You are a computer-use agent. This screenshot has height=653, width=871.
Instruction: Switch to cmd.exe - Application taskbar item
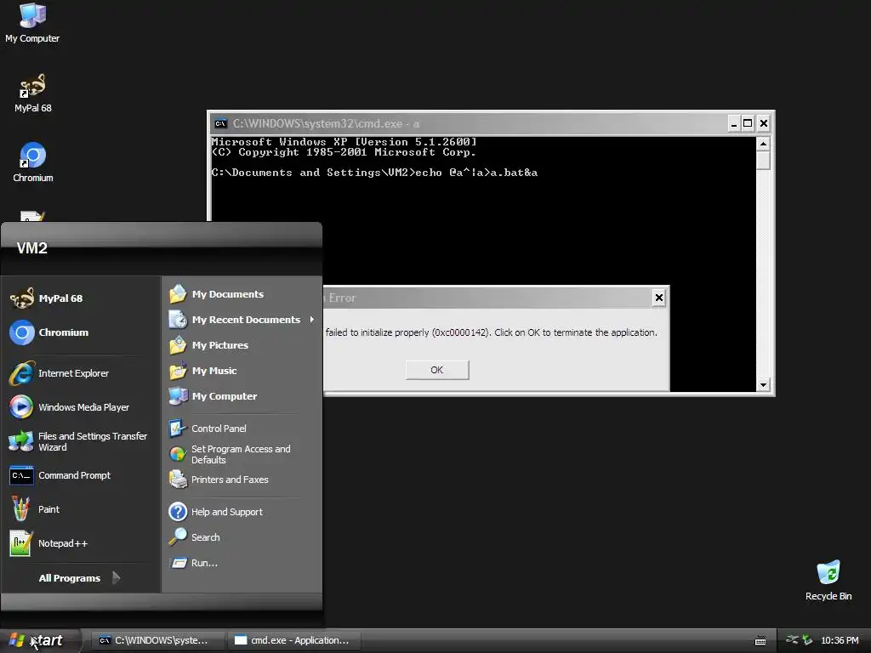294,640
